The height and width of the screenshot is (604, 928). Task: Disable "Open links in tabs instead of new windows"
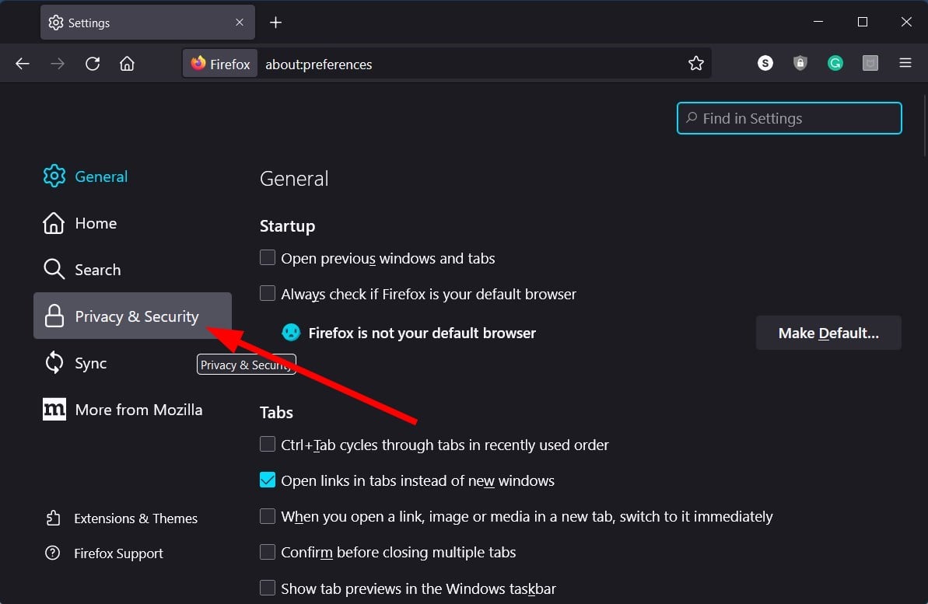click(268, 480)
